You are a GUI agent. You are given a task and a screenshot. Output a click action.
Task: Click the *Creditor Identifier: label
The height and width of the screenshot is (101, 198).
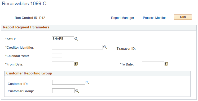(x=20, y=48)
